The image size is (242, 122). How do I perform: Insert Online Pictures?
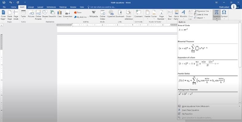coord(38,15)
